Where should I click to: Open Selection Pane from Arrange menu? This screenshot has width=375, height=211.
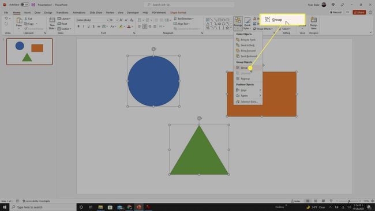point(247,101)
